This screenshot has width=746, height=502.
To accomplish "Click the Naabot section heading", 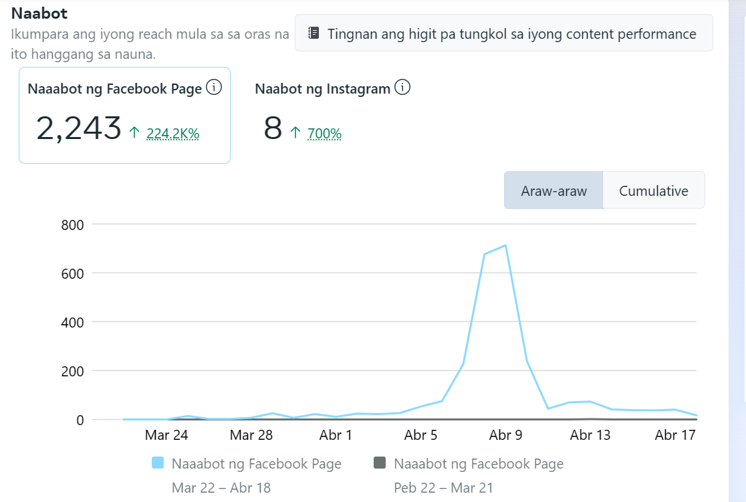I will pos(39,13).
